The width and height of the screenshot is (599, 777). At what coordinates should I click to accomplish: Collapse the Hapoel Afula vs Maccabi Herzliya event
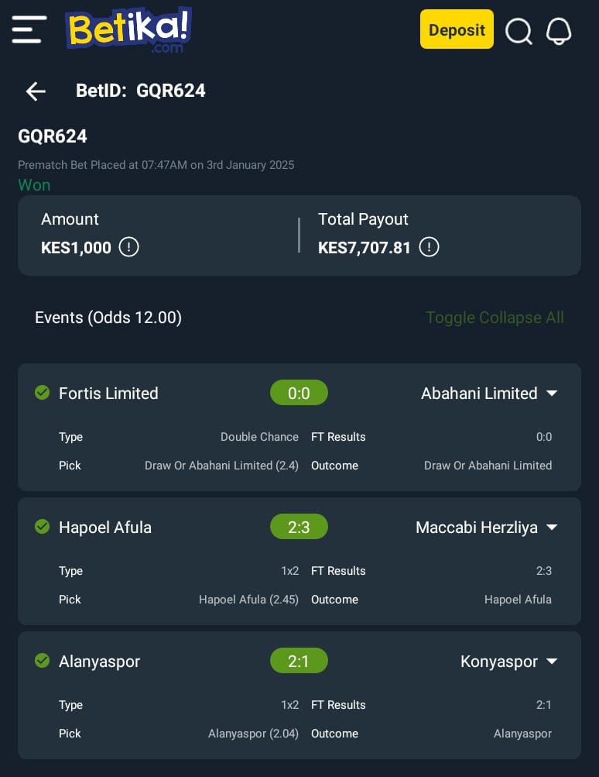click(x=552, y=527)
